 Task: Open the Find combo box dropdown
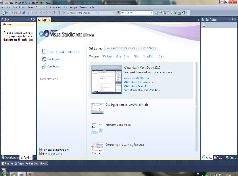tap(152, 13)
